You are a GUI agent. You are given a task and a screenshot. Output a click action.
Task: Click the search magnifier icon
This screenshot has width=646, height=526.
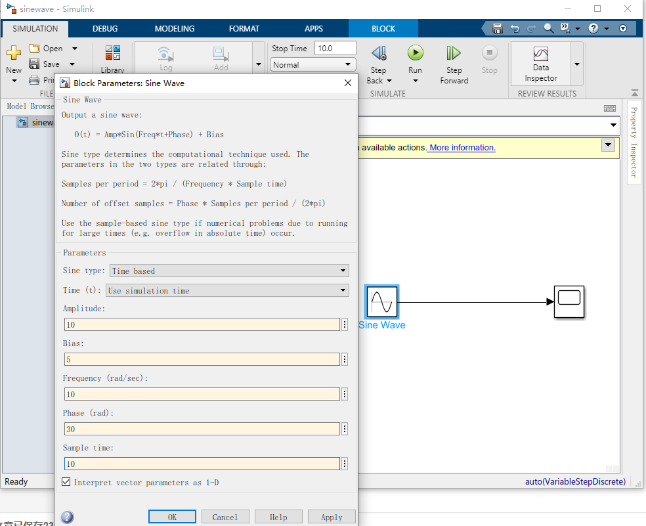(548, 28)
